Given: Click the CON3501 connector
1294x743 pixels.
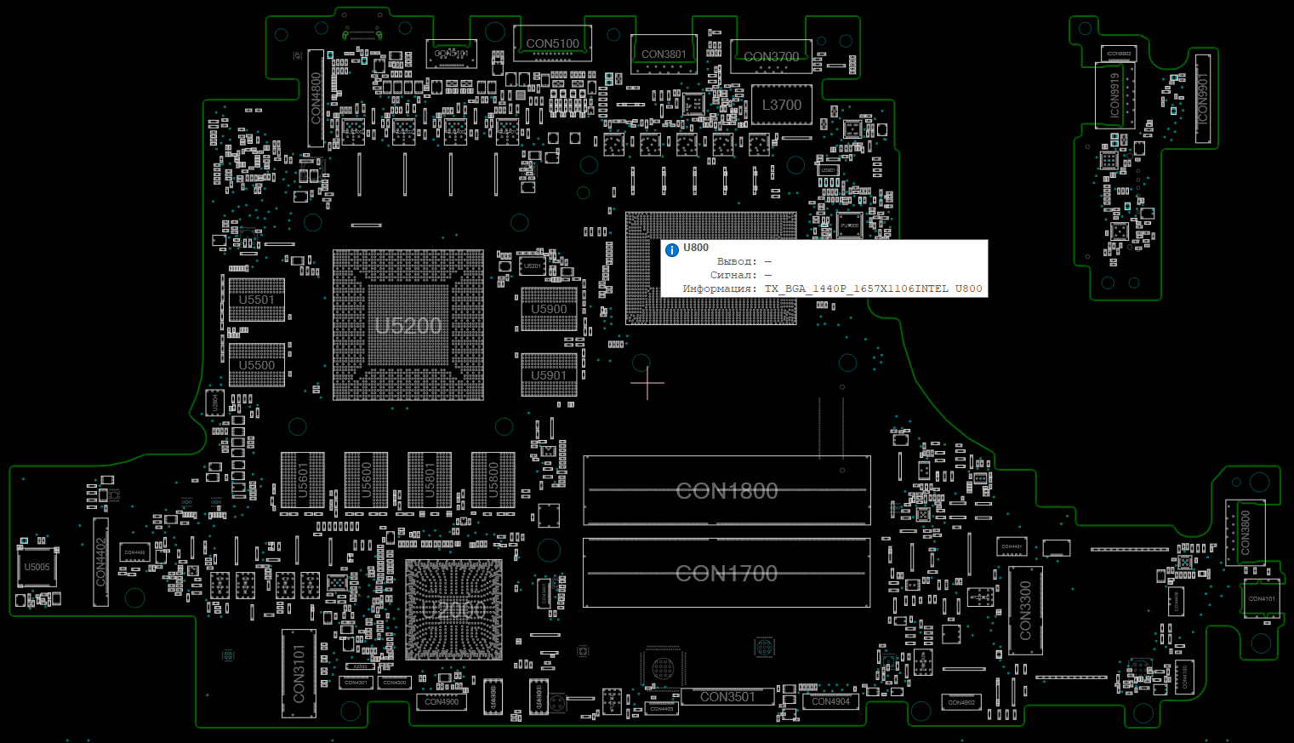Looking at the screenshot, I should click(727, 697).
